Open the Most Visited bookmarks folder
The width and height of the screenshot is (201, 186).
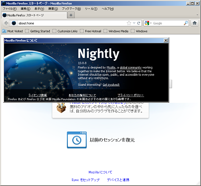click(12, 31)
